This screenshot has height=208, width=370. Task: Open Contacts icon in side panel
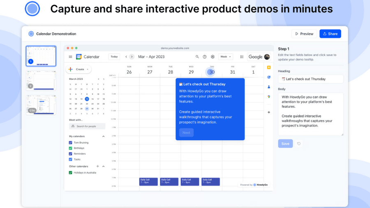click(x=269, y=87)
